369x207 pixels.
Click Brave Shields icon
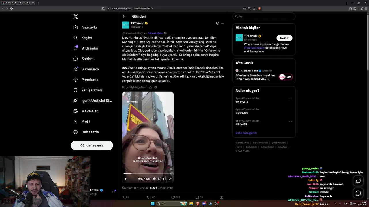[259, 9]
